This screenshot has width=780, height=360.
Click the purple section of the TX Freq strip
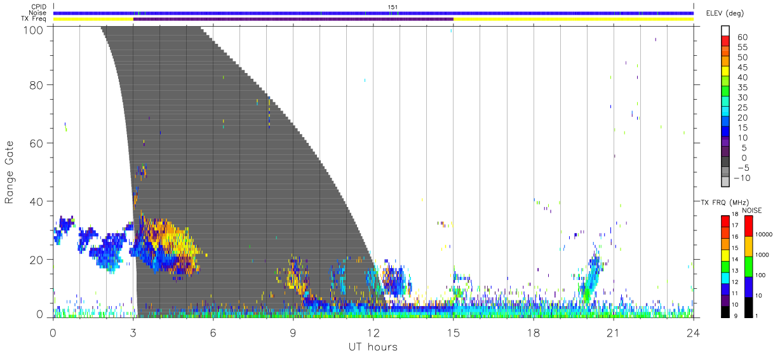point(293,19)
